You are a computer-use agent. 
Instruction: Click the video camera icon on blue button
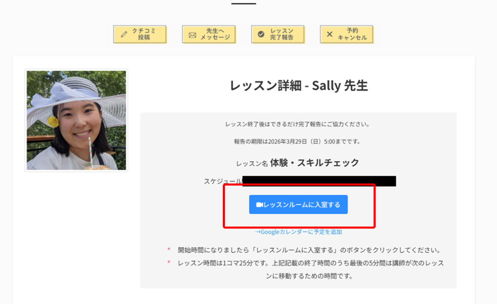point(260,205)
